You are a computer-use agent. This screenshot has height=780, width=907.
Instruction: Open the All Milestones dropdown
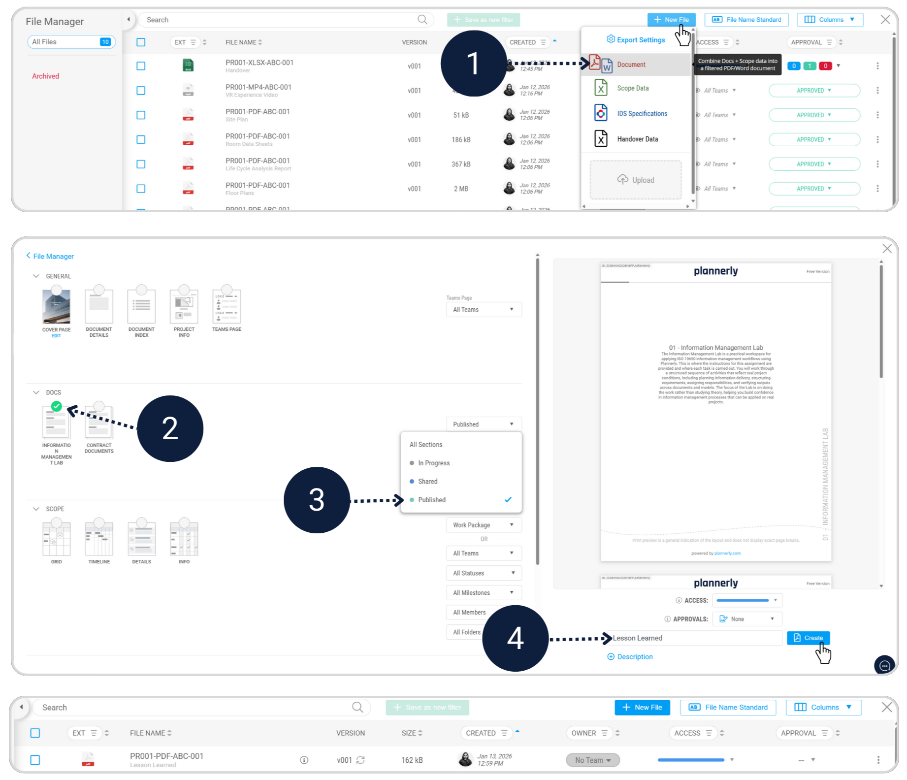point(483,593)
